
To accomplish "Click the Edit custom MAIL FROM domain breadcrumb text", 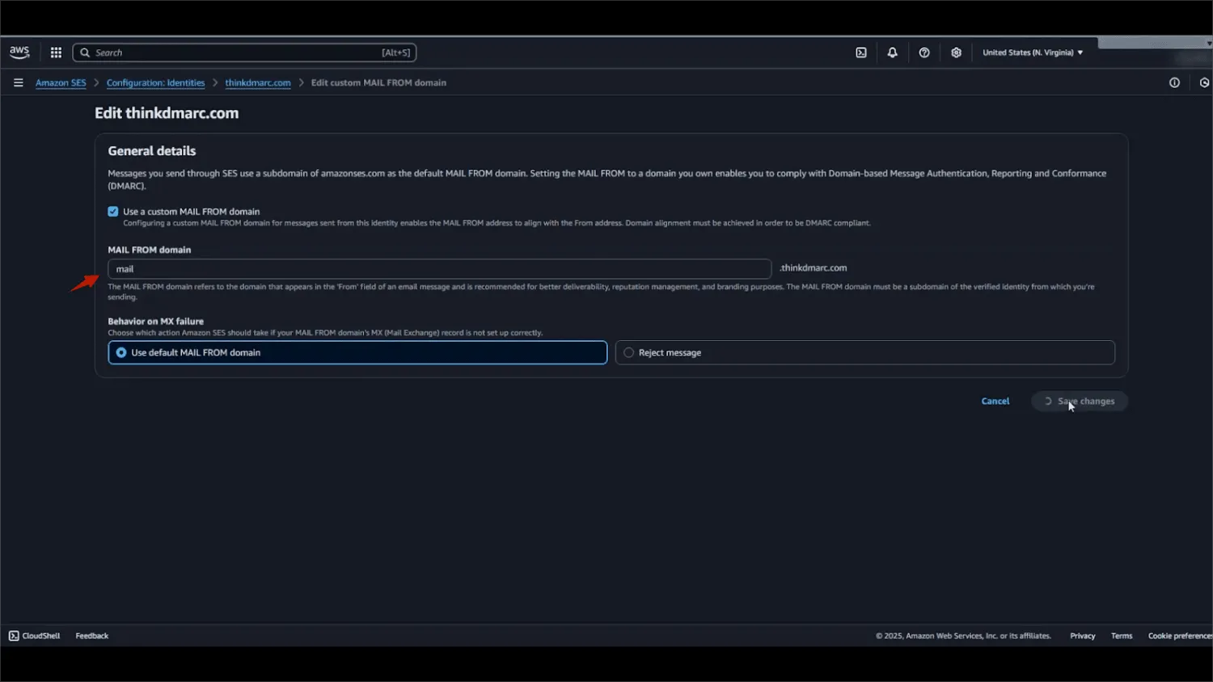I will pos(378,82).
